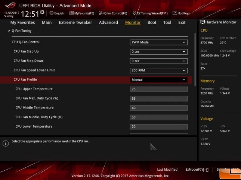The width and height of the screenshot is (241, 180).
Task: Switch to the Main tab
Action: click(47, 22)
